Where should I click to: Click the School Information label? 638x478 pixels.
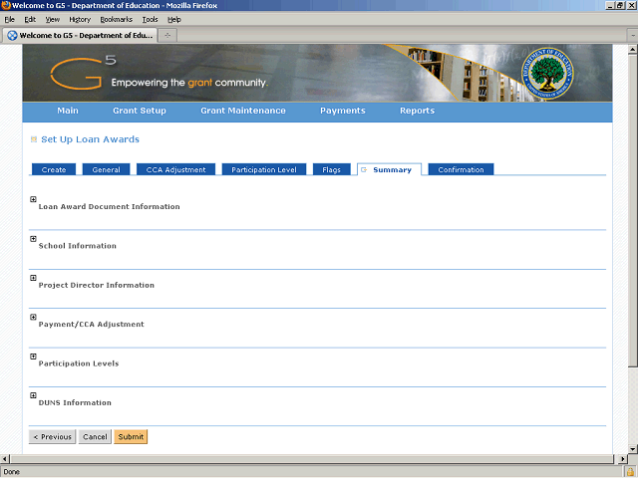tap(78, 246)
